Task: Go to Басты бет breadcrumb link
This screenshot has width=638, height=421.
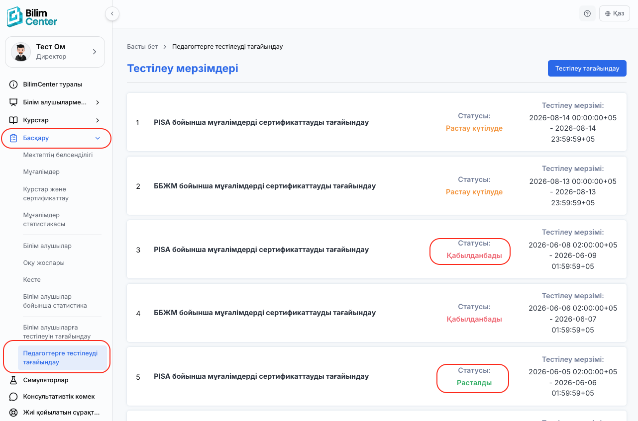Action: pyautogui.click(x=142, y=47)
